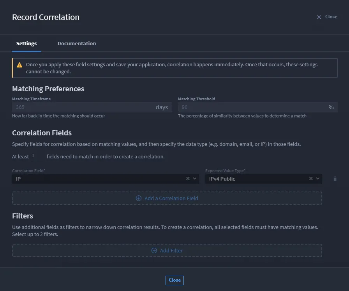Dismiss dialog with top-right Close
Image resolution: width=349 pixels, height=291 pixels.
(x=327, y=17)
